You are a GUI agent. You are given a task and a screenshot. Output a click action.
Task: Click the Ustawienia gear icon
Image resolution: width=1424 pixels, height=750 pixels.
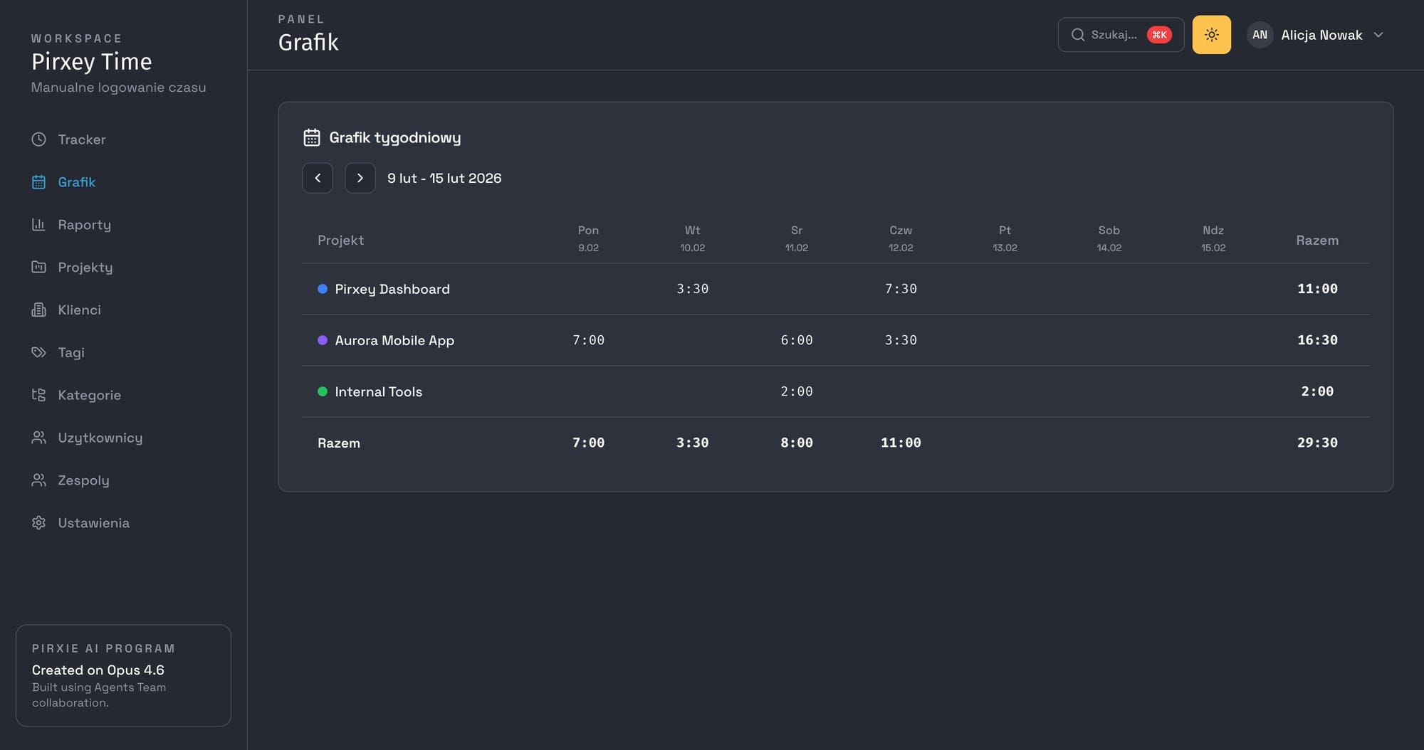[x=38, y=523]
